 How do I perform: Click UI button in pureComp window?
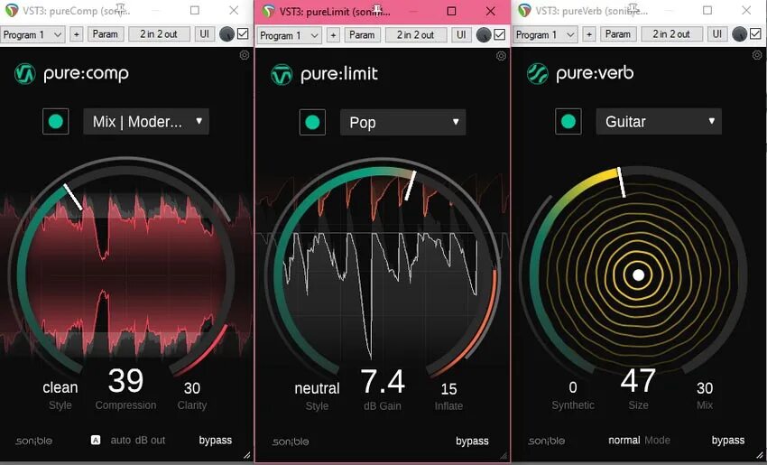coord(205,34)
